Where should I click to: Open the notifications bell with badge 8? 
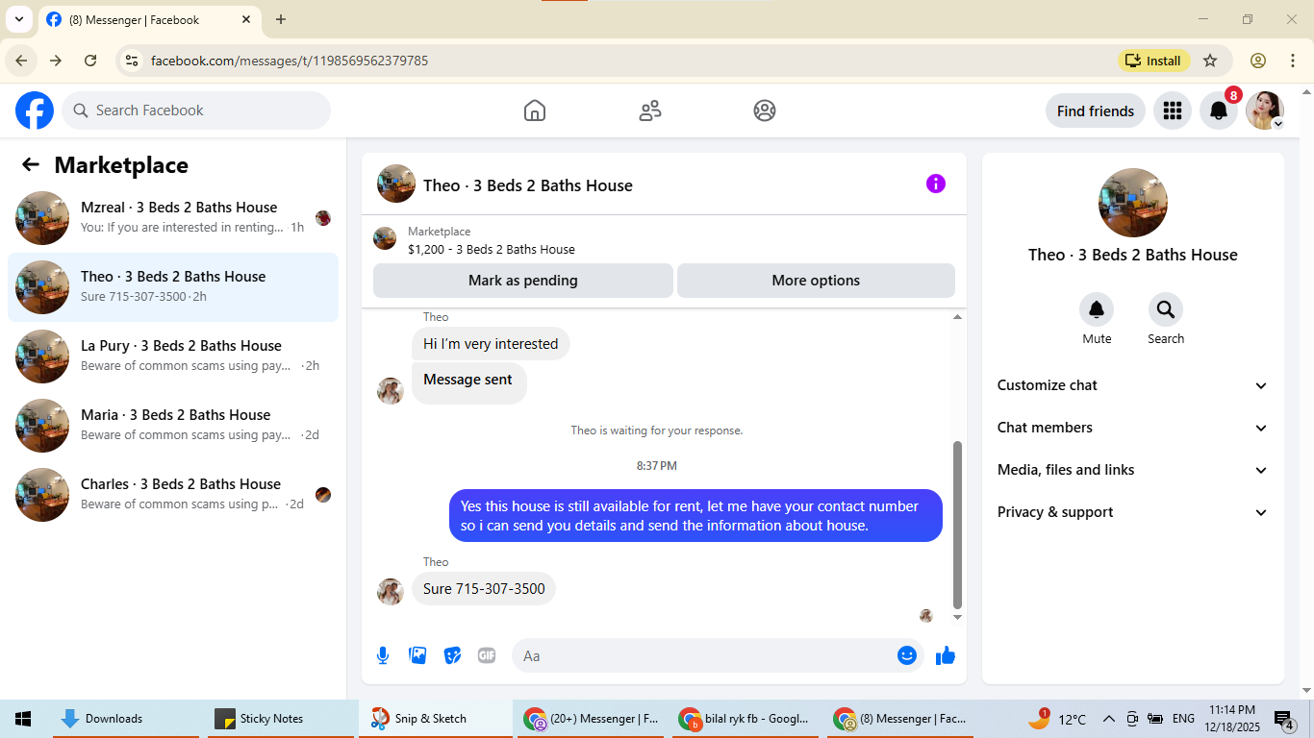click(1219, 111)
